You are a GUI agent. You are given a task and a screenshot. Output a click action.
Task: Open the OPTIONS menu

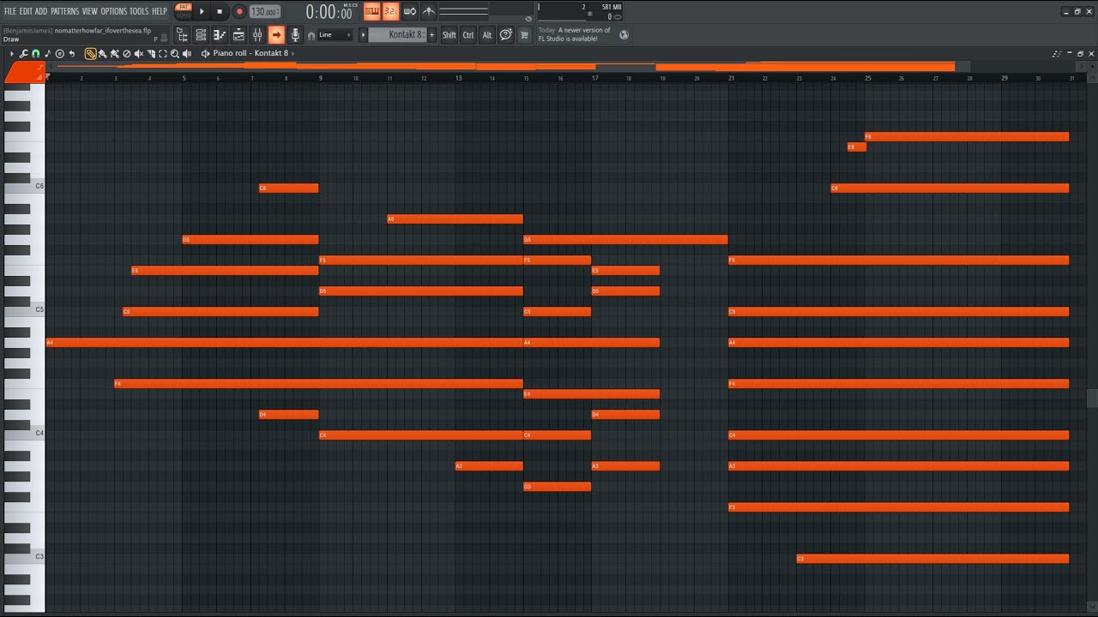pos(113,11)
